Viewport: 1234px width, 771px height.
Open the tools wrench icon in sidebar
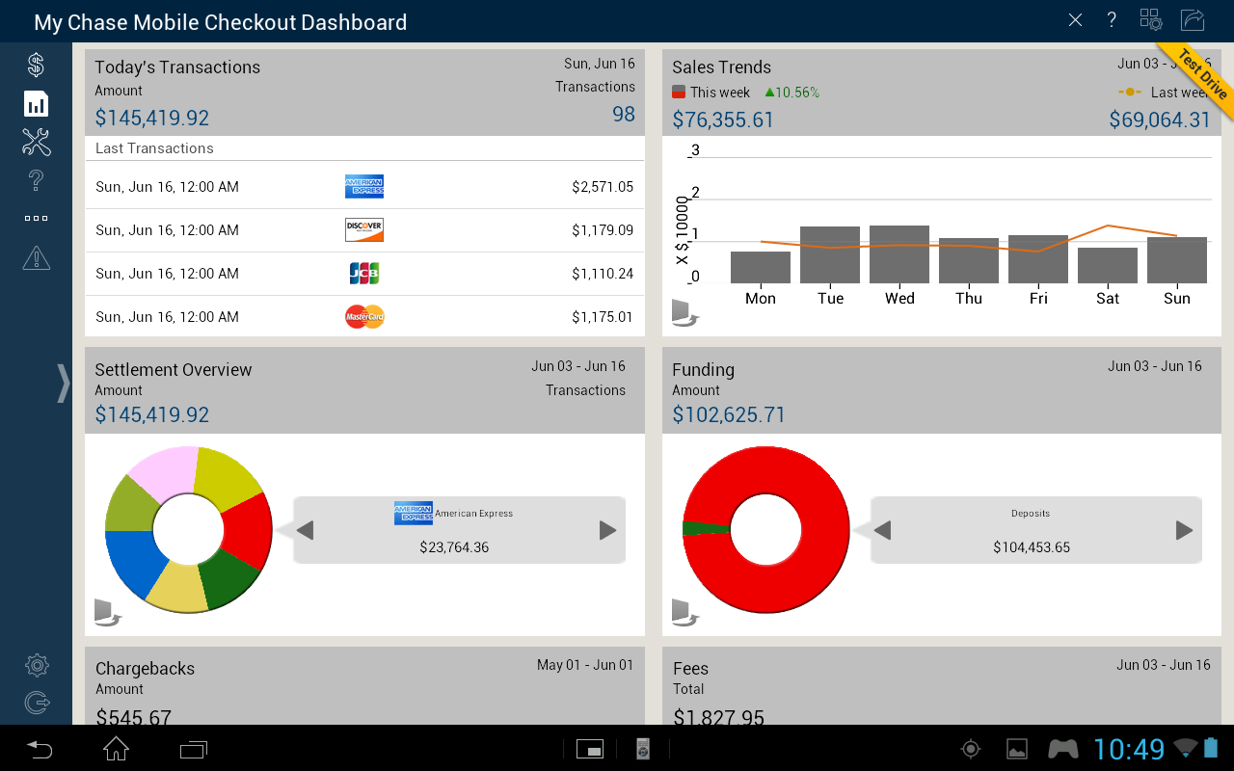point(36,143)
